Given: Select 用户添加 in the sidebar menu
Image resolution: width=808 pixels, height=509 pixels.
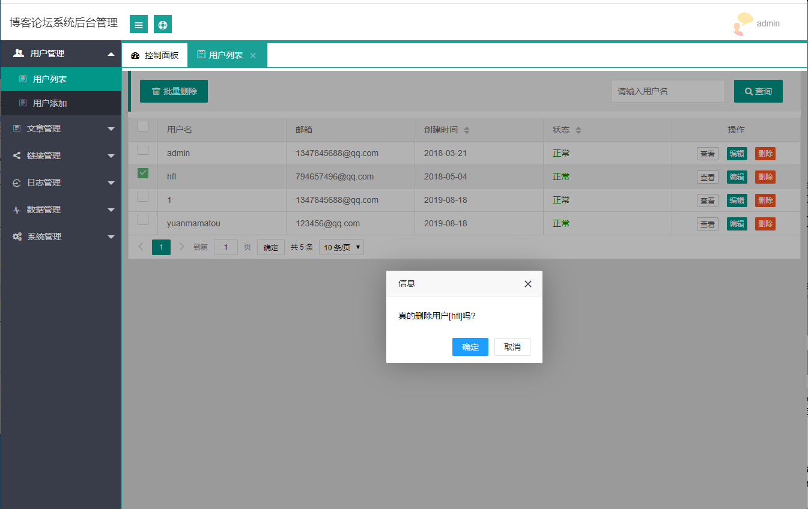Looking at the screenshot, I should 50,103.
